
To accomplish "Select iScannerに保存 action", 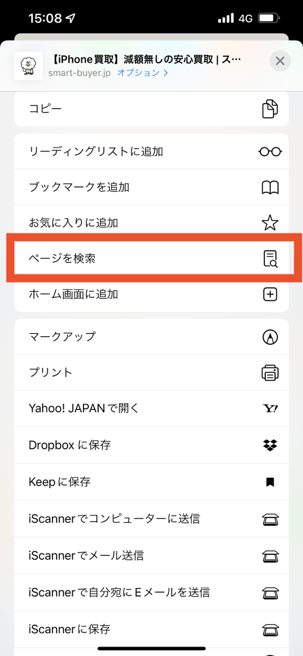I will click(151, 629).
